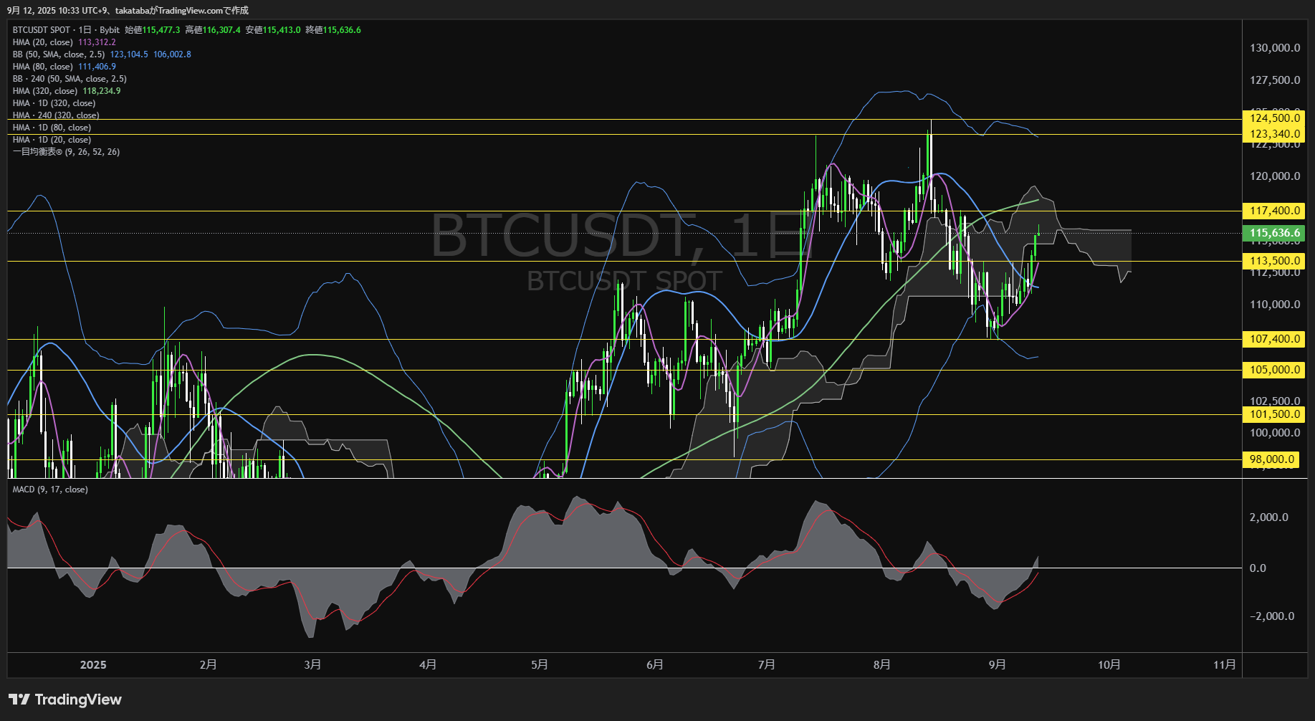
Task: Click the 6月 label on time axis
Action: (x=655, y=665)
